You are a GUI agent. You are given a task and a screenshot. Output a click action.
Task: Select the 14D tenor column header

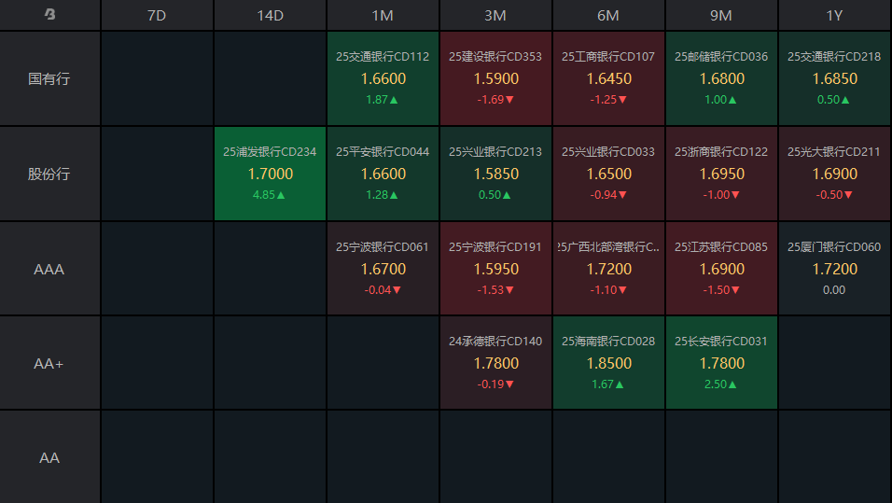point(270,15)
